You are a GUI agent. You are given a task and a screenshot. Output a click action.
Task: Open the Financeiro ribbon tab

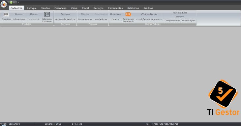60,8
